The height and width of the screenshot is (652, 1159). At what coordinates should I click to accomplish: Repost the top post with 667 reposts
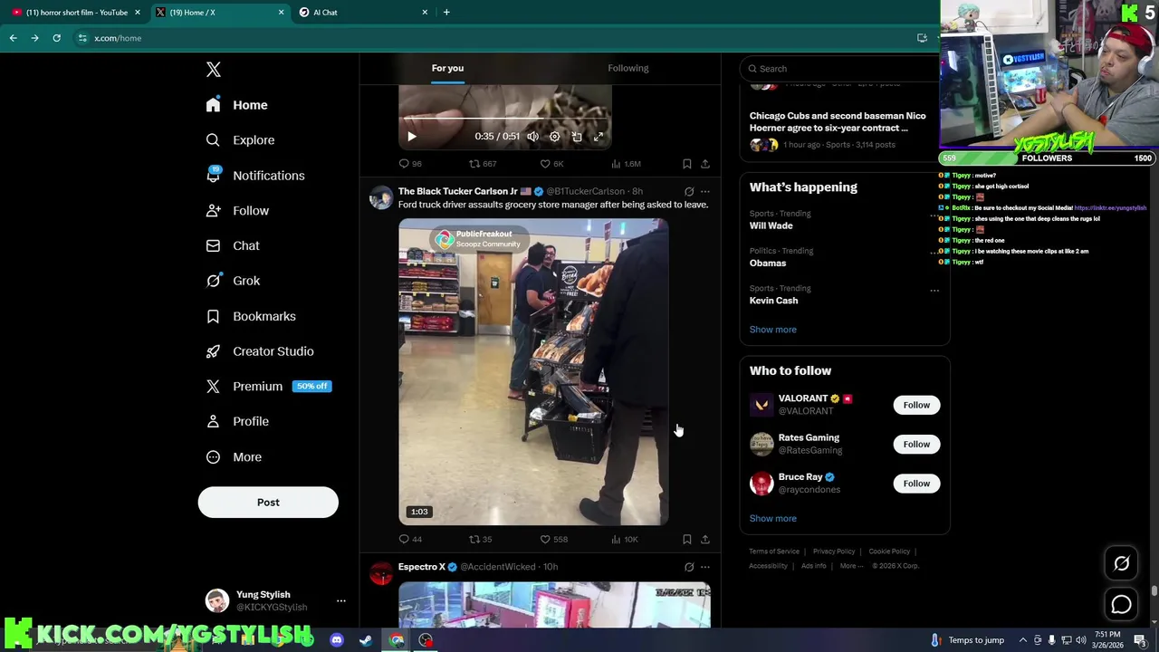point(474,164)
